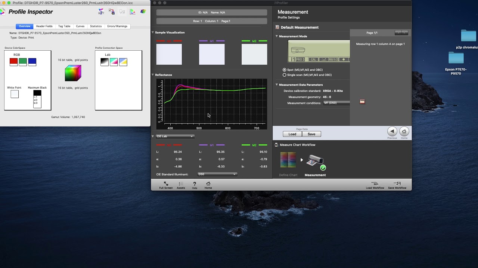Select Spot (M0,M1,M2 and OBC) mode
Viewport: 478px width, 268px height.
(285, 70)
